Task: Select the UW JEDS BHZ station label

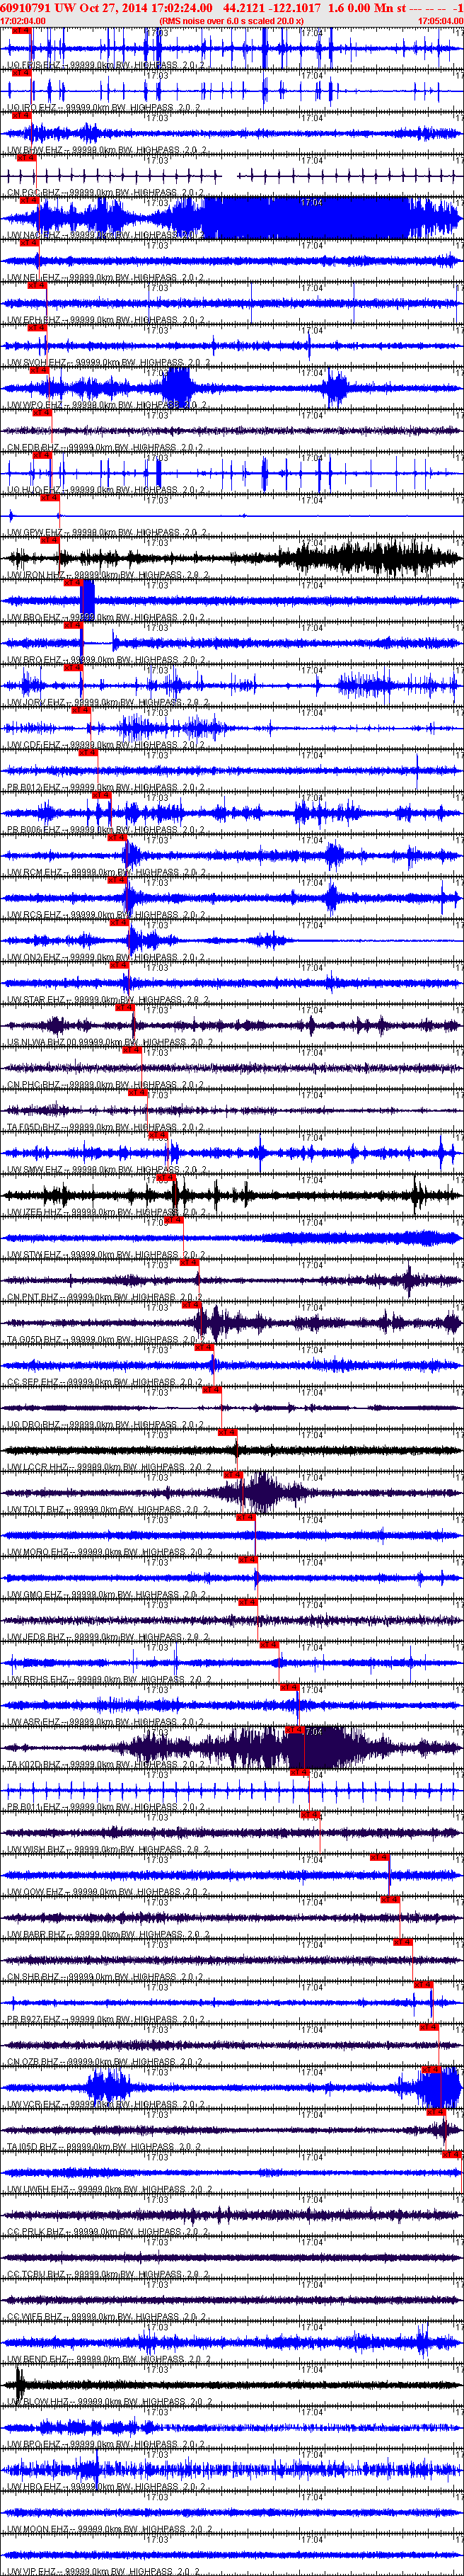Action: pos(109,1638)
